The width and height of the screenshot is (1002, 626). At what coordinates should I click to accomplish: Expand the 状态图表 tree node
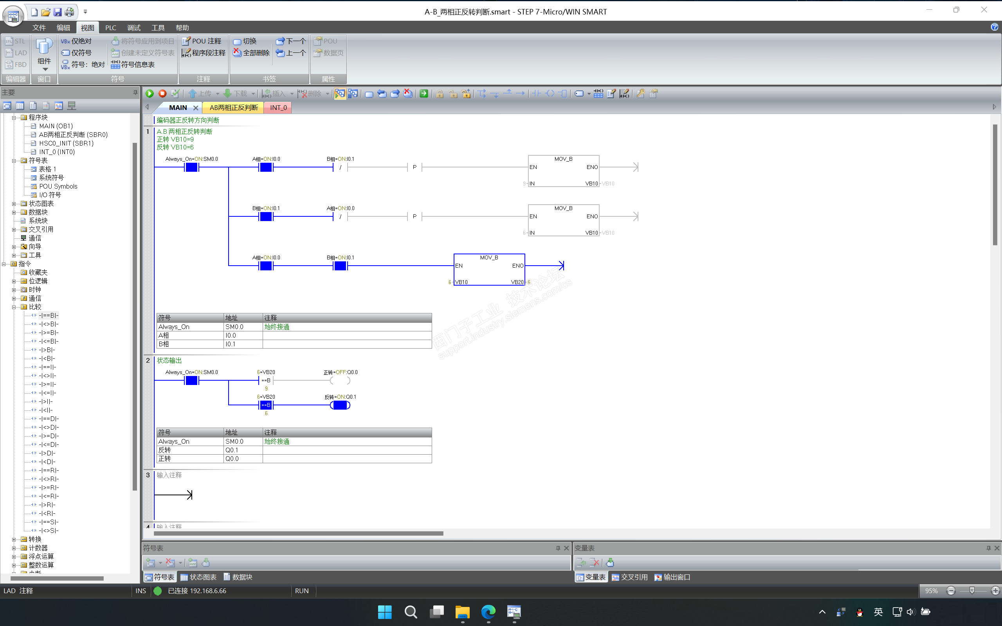[14, 204]
